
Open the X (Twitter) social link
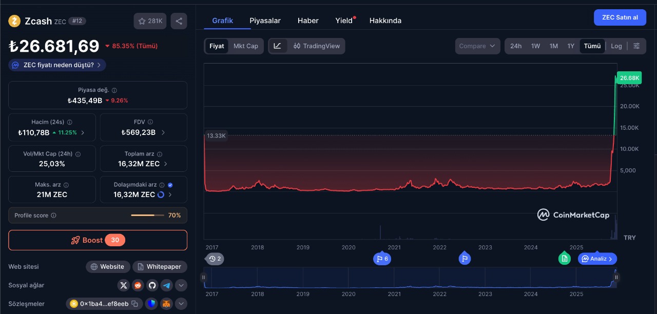tap(123, 285)
